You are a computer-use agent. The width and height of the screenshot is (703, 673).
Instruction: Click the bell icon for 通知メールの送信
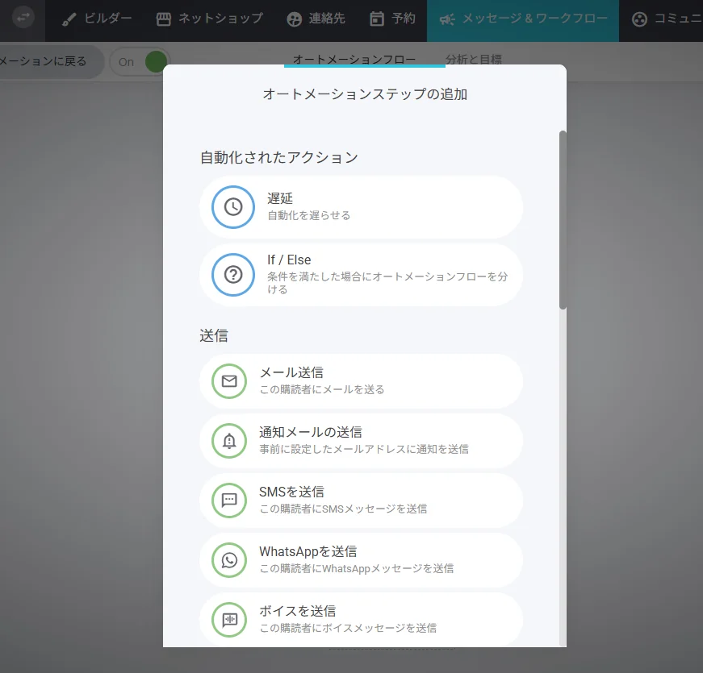coord(229,441)
